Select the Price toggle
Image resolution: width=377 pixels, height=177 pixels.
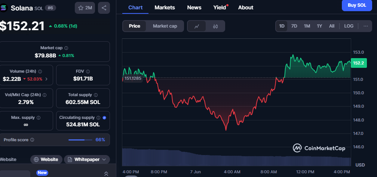click(134, 26)
